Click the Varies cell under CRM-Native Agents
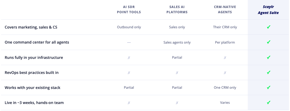Viewport: 290px width, 111px height. pyautogui.click(x=225, y=102)
